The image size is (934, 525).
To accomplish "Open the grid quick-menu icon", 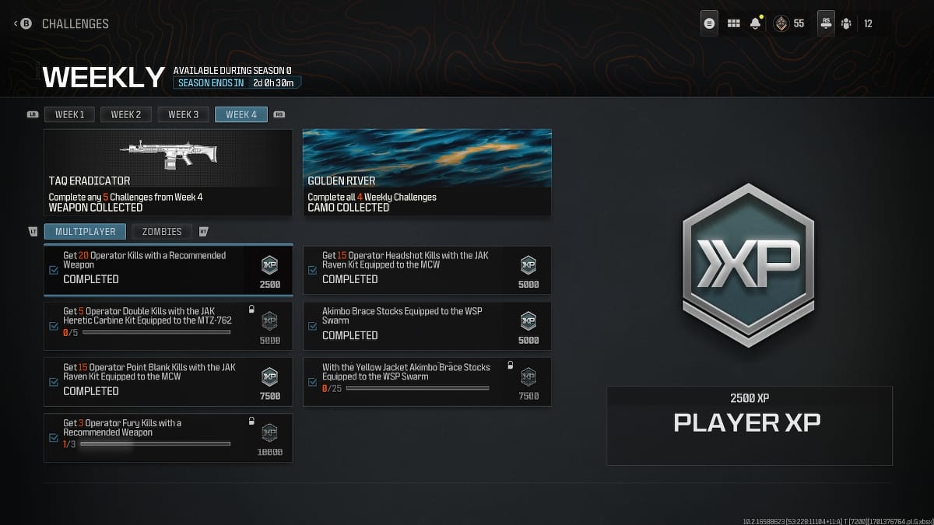I will point(733,24).
